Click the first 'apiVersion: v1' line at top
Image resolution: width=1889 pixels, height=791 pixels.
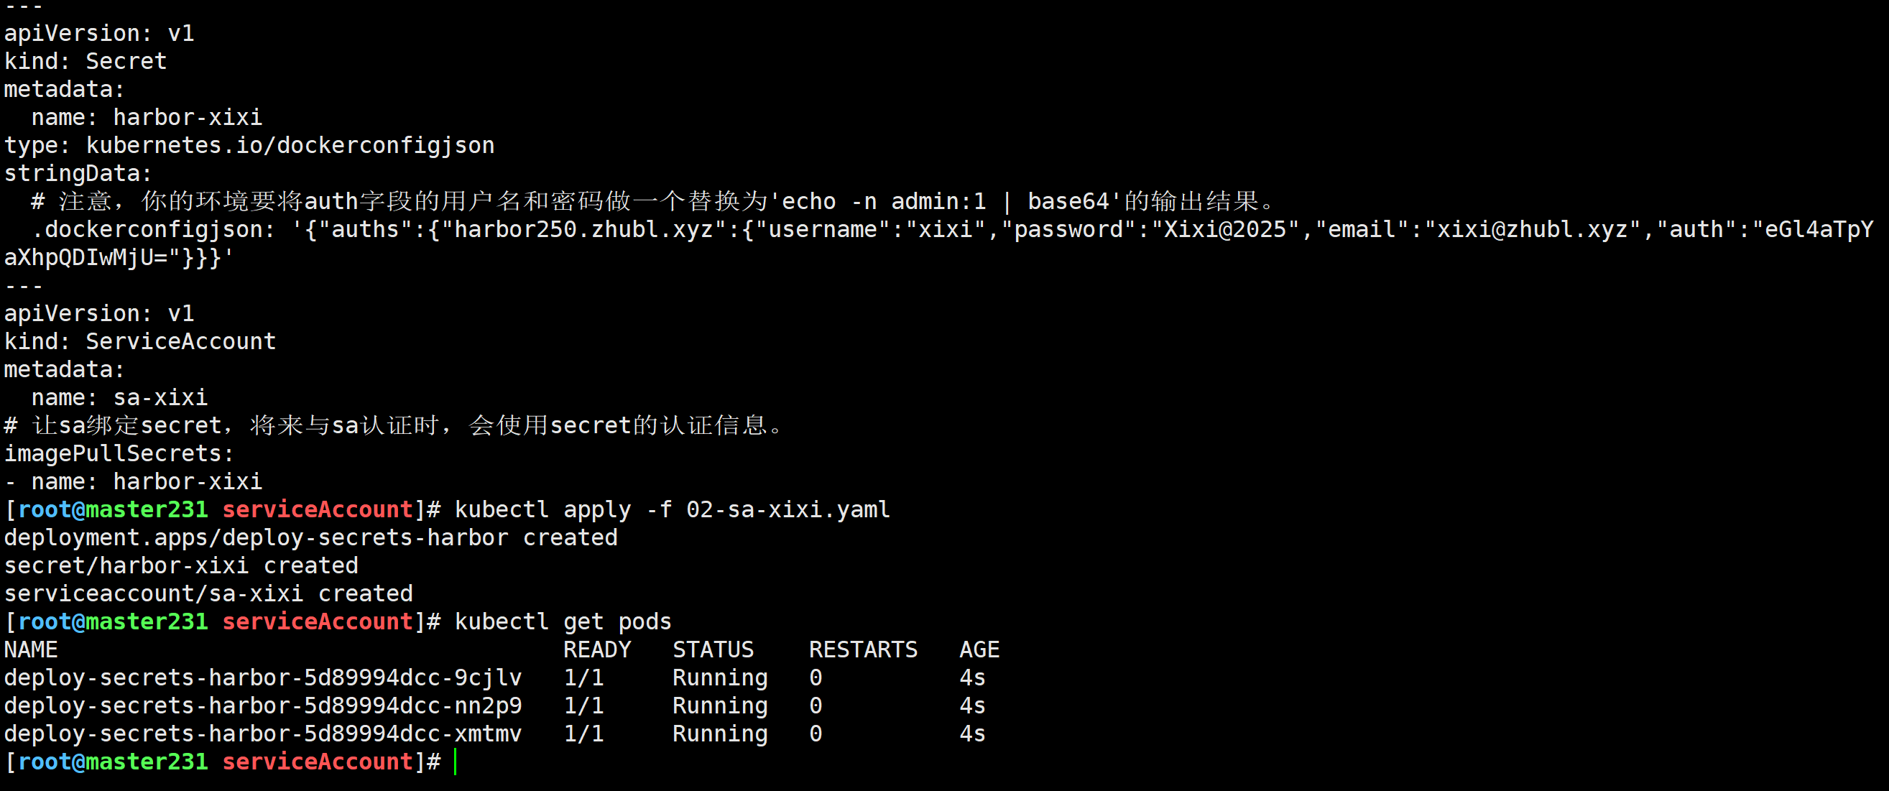point(99,33)
